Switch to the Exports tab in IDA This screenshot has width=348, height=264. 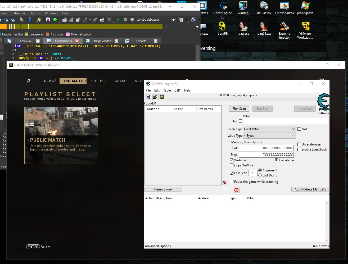click(141, 41)
